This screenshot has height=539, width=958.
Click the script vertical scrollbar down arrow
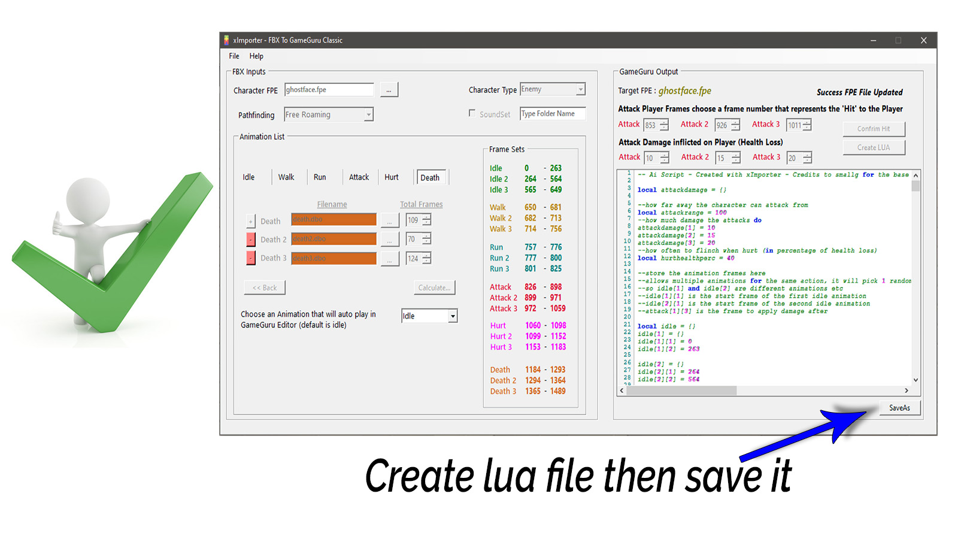[x=915, y=380]
